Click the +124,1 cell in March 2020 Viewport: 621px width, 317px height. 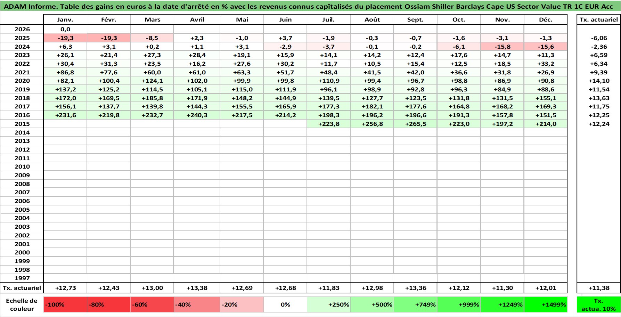click(x=152, y=81)
